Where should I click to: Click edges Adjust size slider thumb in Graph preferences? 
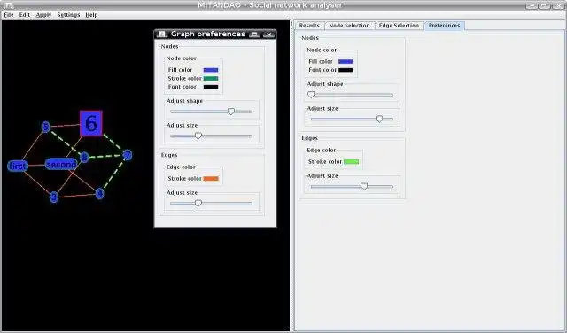pos(198,203)
